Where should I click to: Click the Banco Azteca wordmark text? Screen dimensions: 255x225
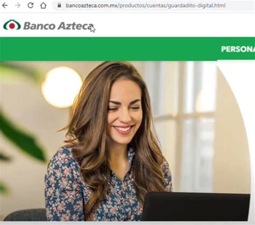[x=58, y=26]
